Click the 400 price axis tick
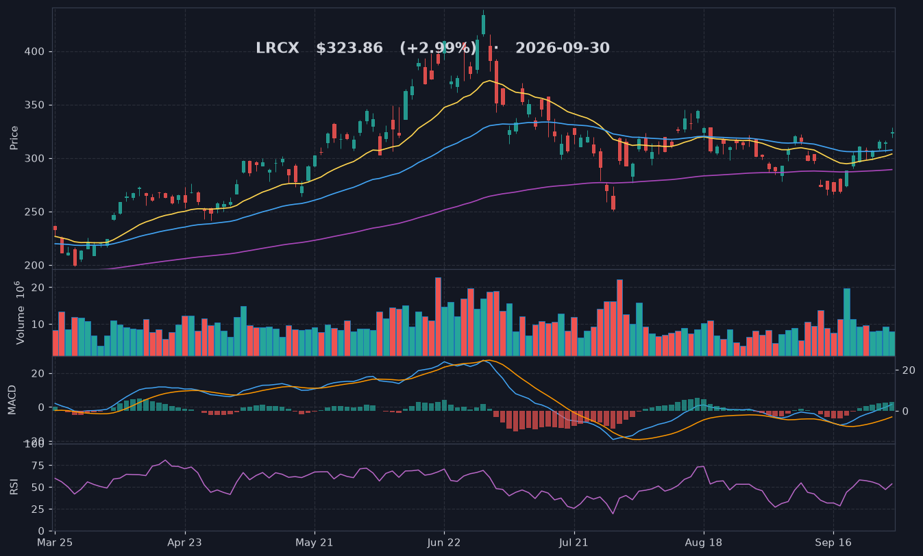The width and height of the screenshot is (923, 556). coord(35,51)
